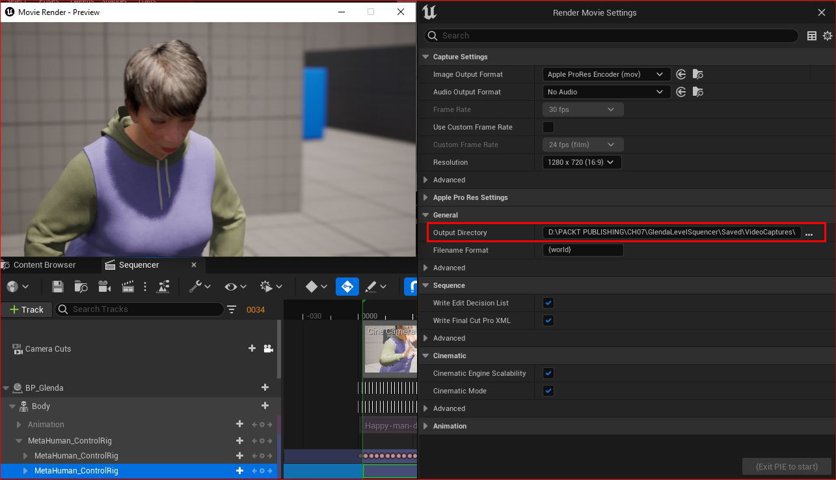The width and height of the screenshot is (836, 480).
Task: Uncheck Write Final Cut Pro XML
Action: 548,320
